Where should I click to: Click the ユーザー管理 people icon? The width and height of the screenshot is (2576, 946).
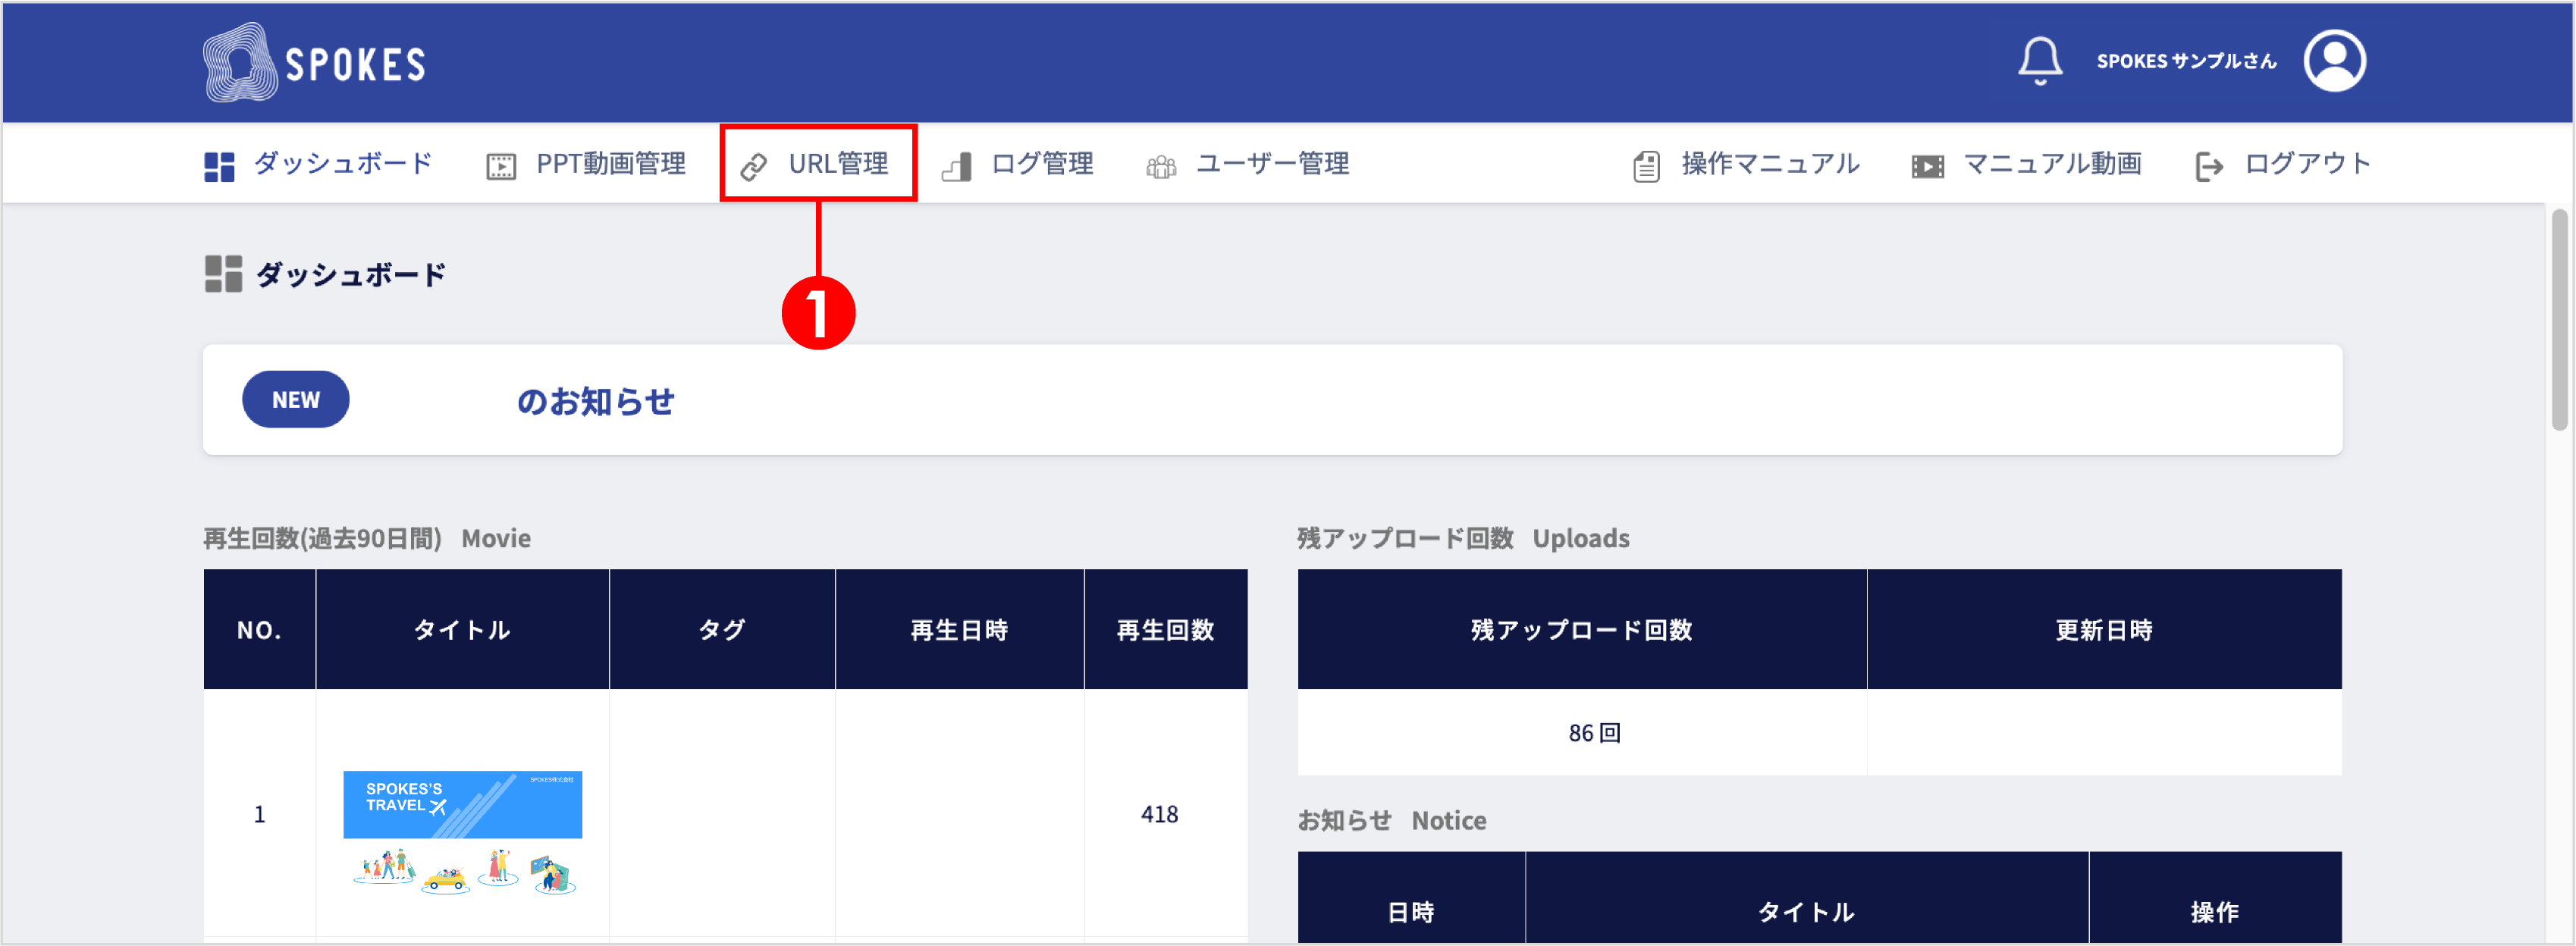point(1160,166)
